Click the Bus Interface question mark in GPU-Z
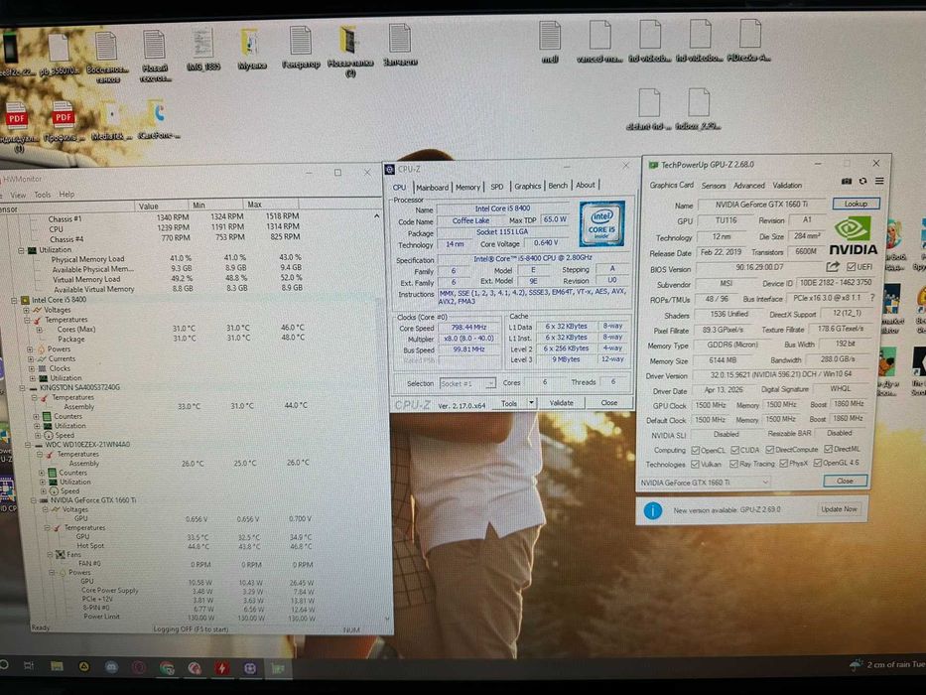926x695 pixels. (x=872, y=299)
